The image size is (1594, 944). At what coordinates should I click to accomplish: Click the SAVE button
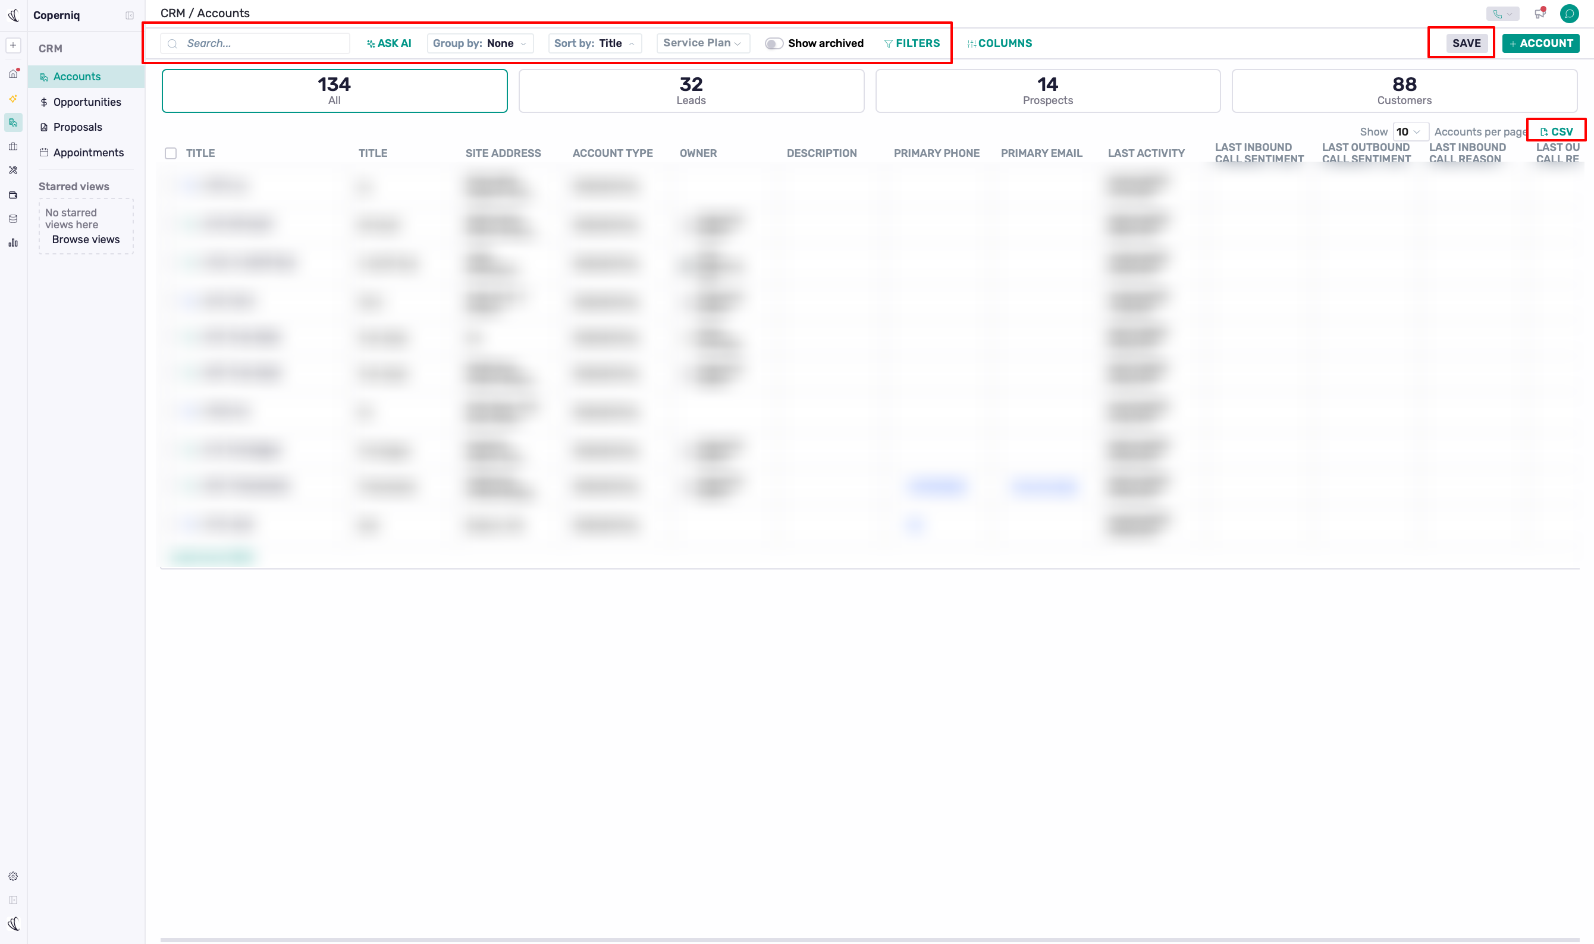(x=1466, y=43)
